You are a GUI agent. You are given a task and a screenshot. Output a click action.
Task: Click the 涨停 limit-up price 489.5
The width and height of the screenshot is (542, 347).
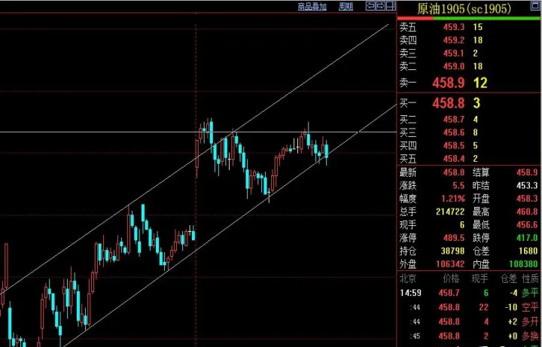(454, 238)
